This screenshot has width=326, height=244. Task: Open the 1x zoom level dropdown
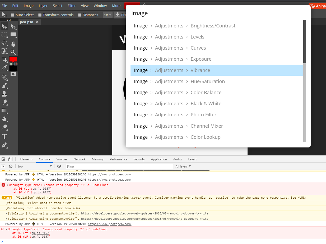coord(107,15)
